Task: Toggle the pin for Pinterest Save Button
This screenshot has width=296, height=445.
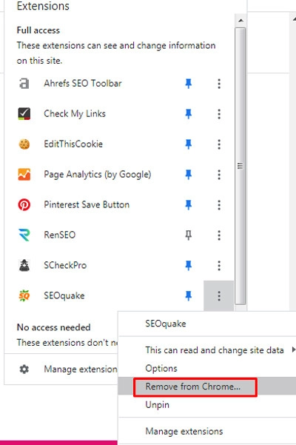Action: pos(188,204)
